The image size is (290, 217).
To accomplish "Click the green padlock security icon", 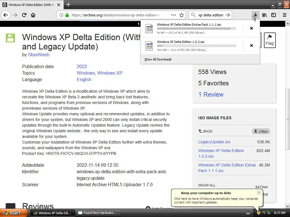I will [67, 15].
